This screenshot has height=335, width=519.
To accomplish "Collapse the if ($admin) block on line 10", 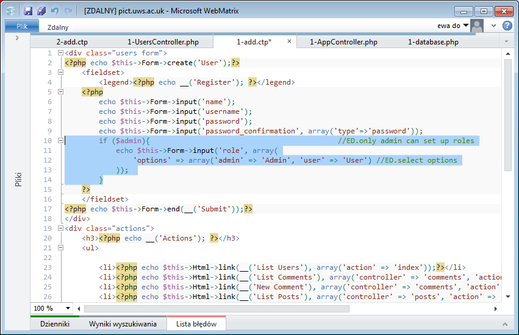I will tap(60, 141).
